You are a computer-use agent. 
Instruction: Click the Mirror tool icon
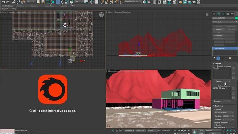(144, 2)
